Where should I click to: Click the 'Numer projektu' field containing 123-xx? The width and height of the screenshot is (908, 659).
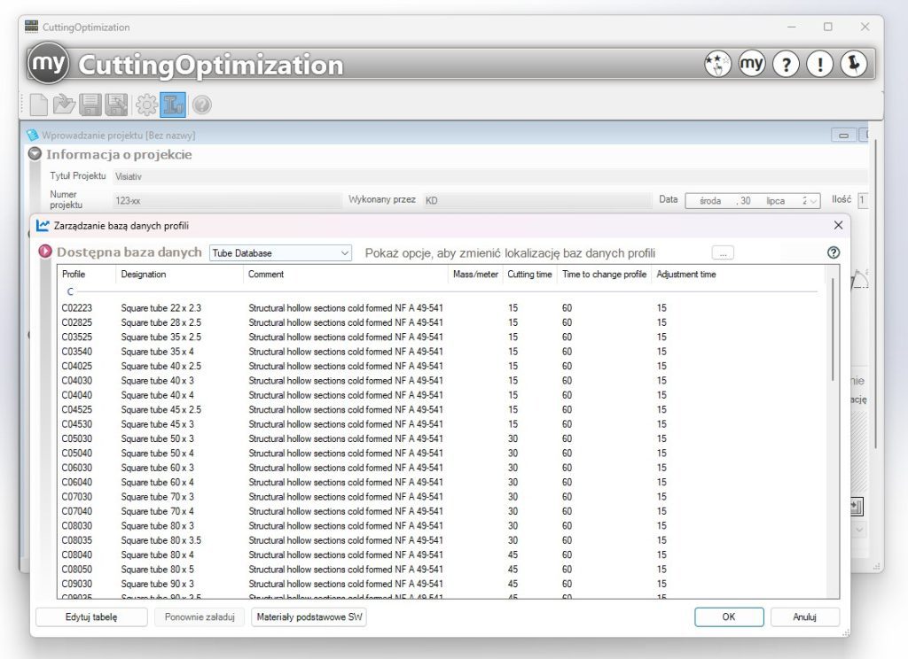click(x=226, y=201)
